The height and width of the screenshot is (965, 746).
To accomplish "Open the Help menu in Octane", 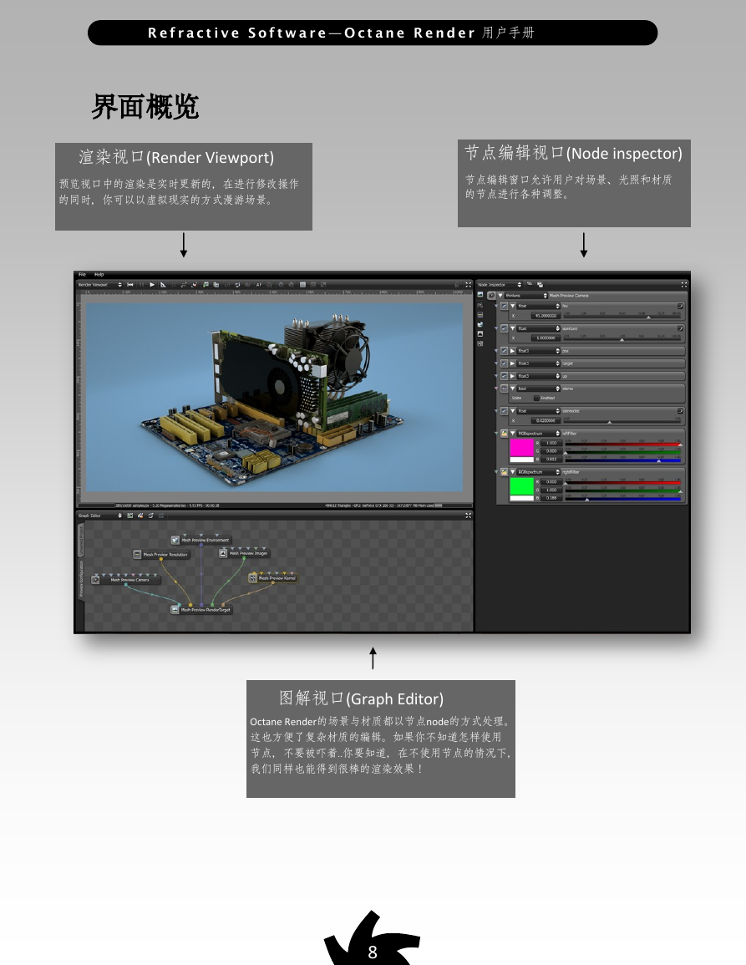I will pos(99,275).
